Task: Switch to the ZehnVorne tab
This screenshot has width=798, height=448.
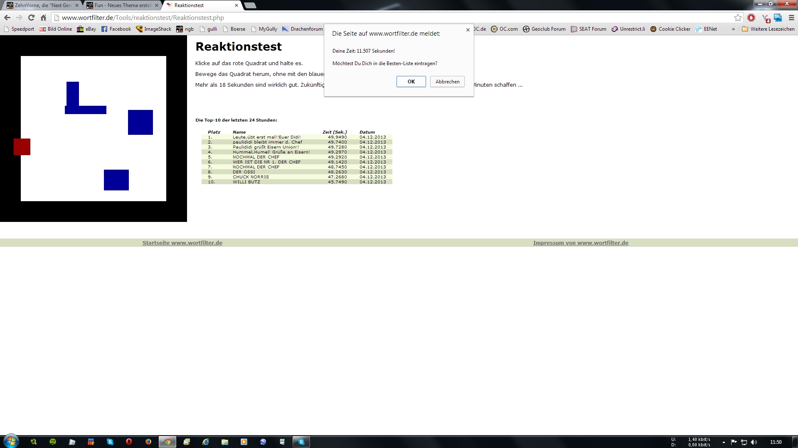Action: click(42, 5)
